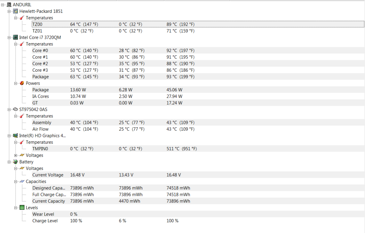Image resolution: width=365 pixels, height=233 pixels.
Task: Expand the collapsed graphics Voltages node
Action: click(x=16, y=155)
